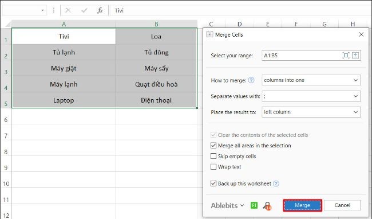
Task: Select column B header
Action: [156, 24]
